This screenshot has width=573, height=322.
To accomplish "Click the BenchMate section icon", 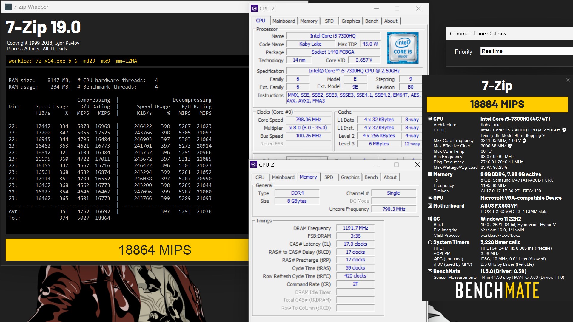I will [x=430, y=271].
